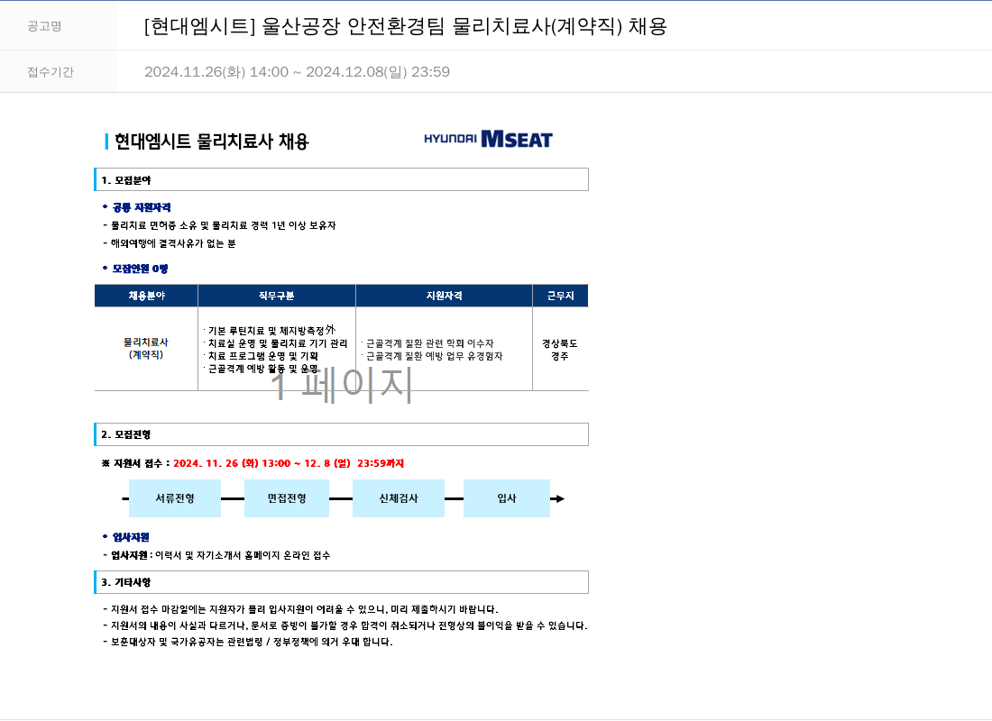Click the "물리치료사 (계약직)" table cell

(x=146, y=349)
